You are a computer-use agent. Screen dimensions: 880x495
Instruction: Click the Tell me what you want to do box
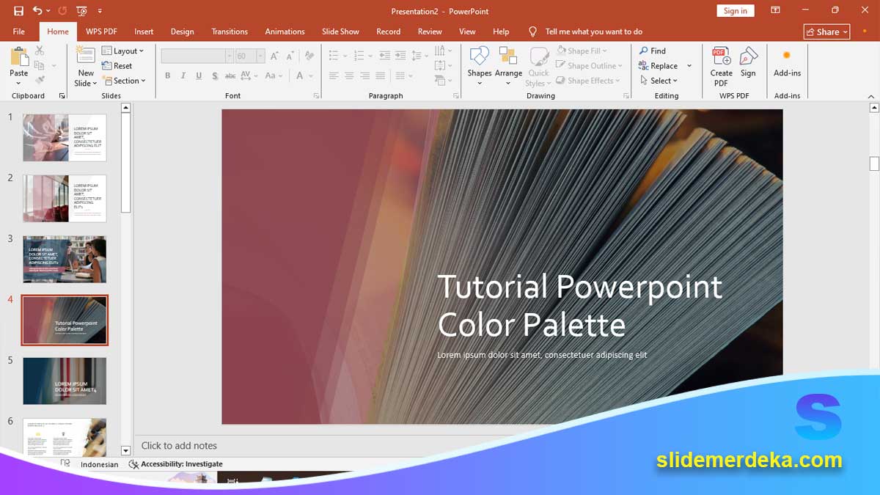[x=594, y=32]
